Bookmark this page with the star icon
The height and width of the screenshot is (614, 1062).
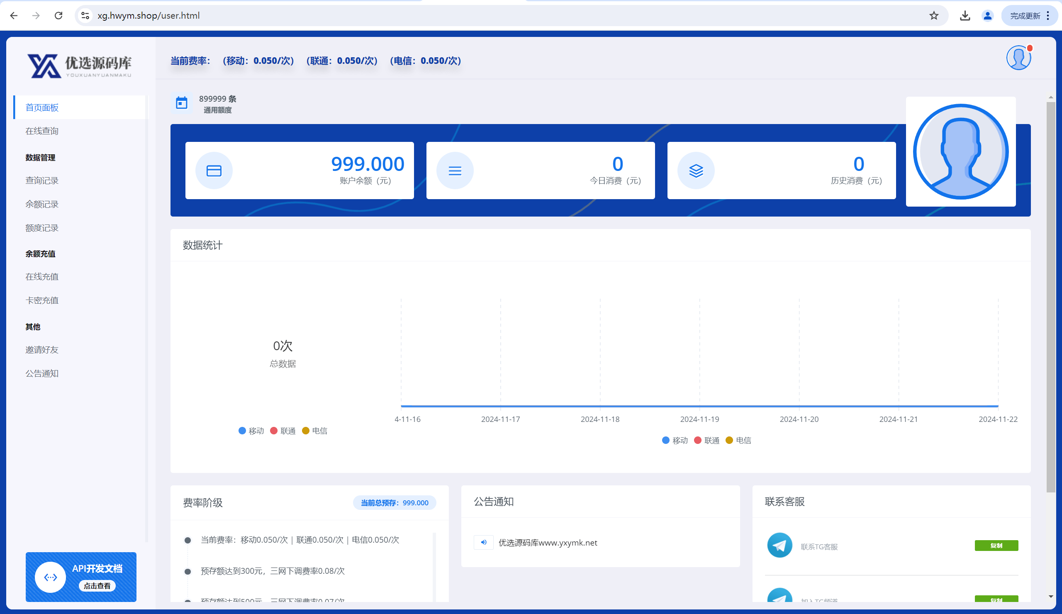[934, 16]
